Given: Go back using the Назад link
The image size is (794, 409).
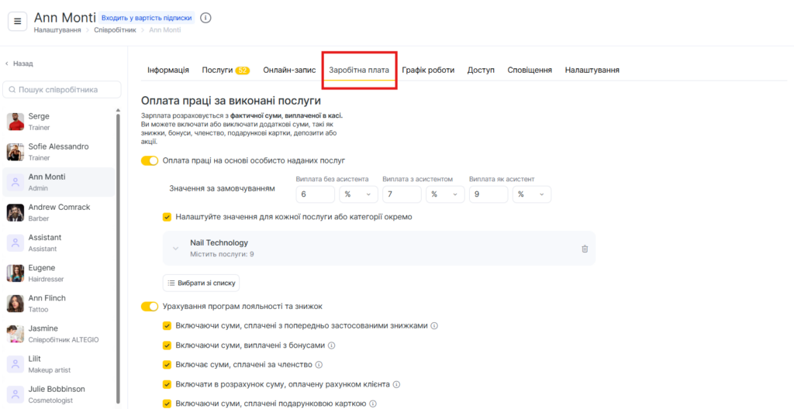Looking at the screenshot, I should click(20, 64).
